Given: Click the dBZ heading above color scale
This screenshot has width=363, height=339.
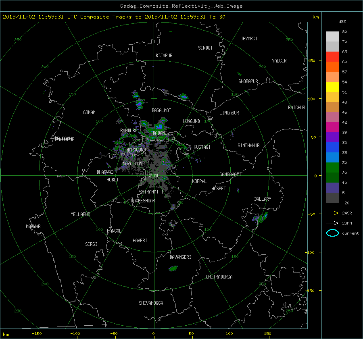Looking at the screenshot, I should (342, 22).
